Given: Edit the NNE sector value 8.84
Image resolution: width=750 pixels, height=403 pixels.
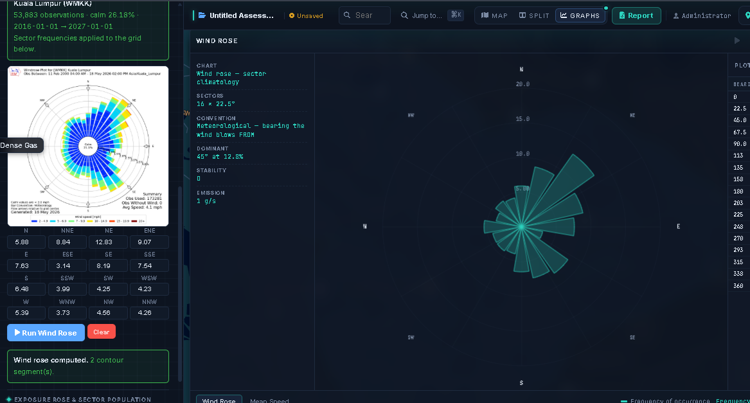Looking at the screenshot, I should (x=67, y=242).
